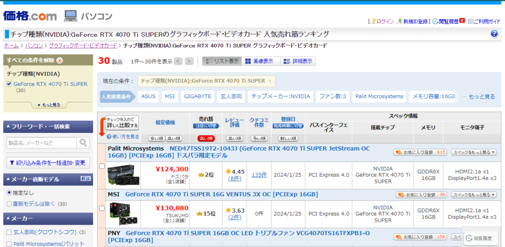Go to previous results page arrow

[x=179, y=61]
